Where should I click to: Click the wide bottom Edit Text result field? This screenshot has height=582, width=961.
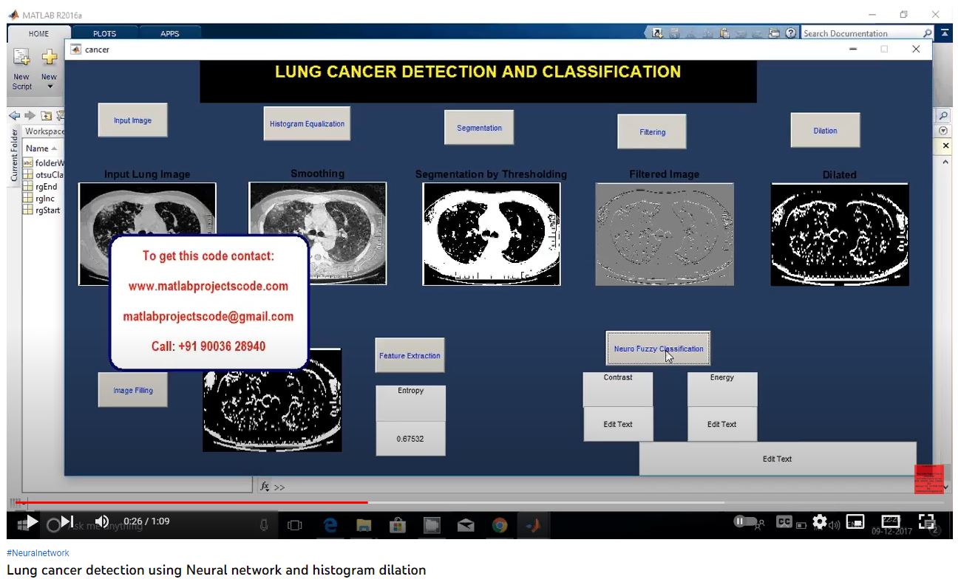click(778, 459)
